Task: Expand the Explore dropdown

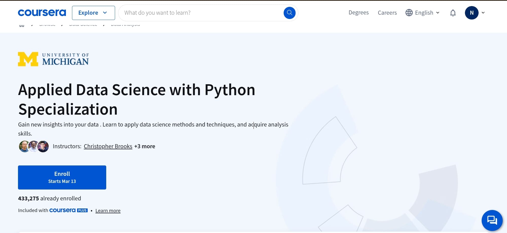Action: [x=93, y=13]
